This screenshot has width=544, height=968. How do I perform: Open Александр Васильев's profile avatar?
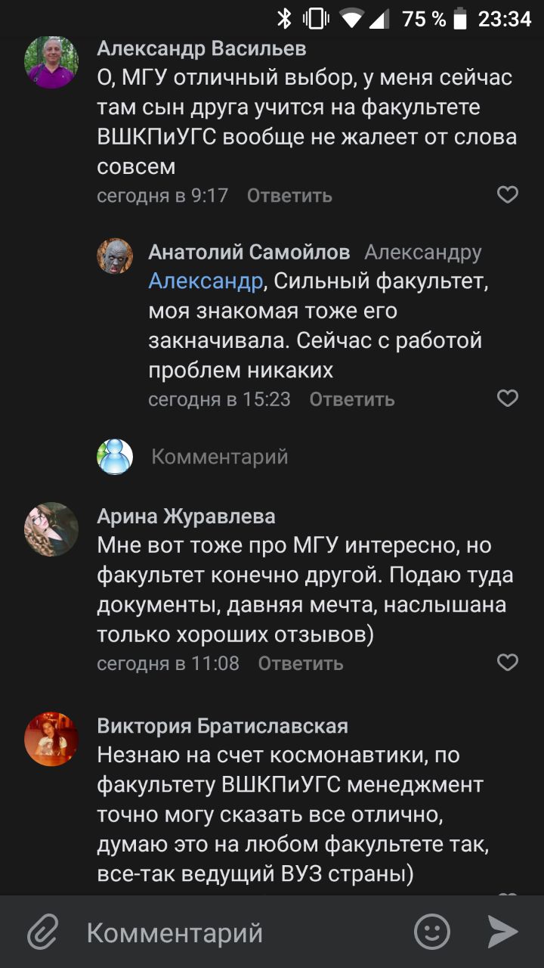(51, 63)
